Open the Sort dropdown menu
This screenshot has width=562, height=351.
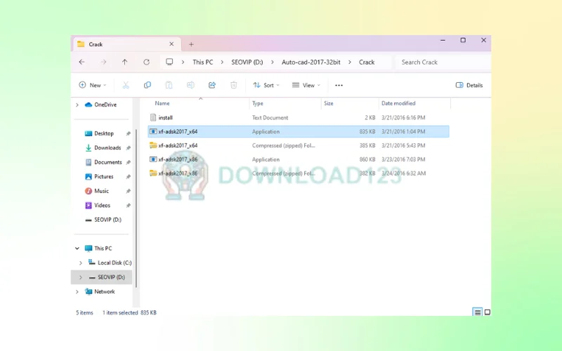266,85
